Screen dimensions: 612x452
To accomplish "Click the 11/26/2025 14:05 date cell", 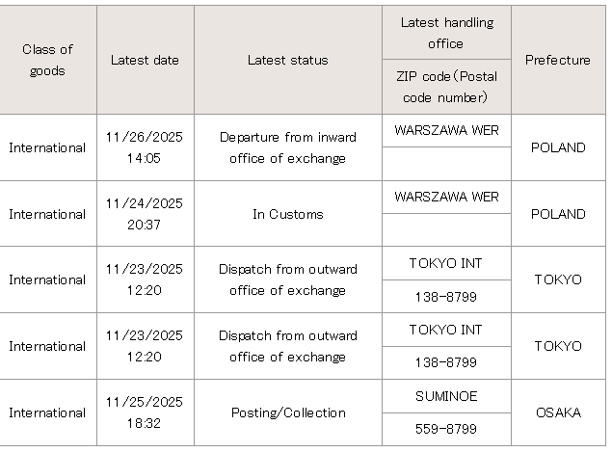I will pos(145,147).
